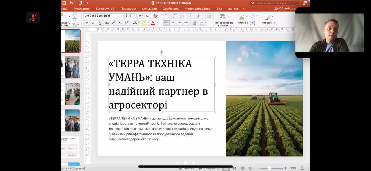Open the Вид tab
Image resolution: width=371 pixels, height=171 pixels.
coord(219,9)
